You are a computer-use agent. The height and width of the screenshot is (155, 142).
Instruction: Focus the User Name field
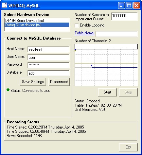tap(48, 58)
